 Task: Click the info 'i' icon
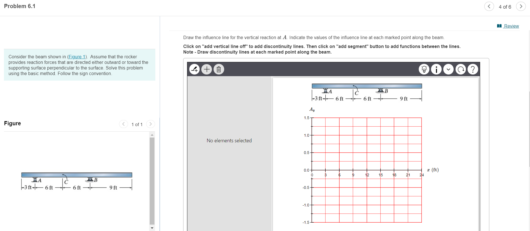[x=436, y=69]
